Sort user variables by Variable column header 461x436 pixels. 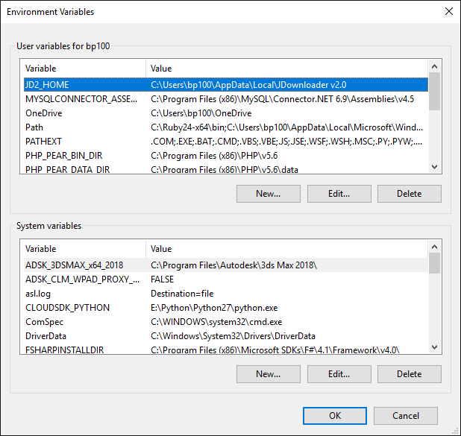point(82,68)
